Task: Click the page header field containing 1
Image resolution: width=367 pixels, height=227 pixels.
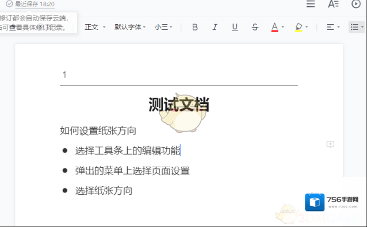Action: (179, 75)
